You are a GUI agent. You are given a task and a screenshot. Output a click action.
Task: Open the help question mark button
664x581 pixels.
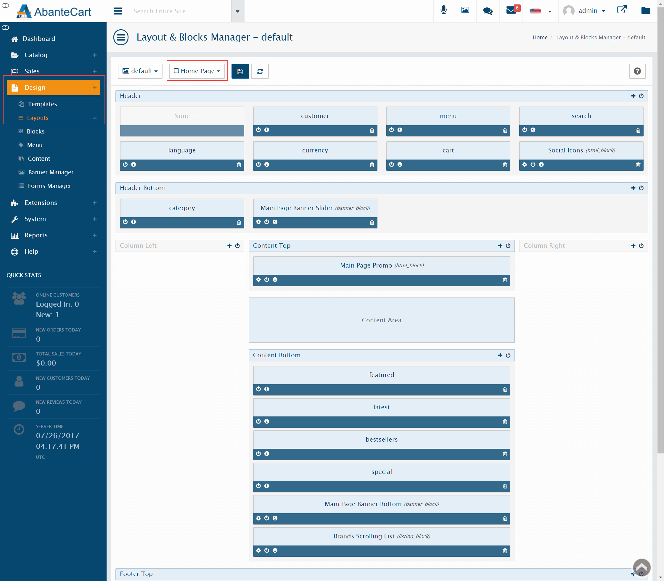[637, 71]
